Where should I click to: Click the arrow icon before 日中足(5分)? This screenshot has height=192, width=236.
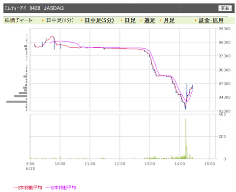coord(82,21)
